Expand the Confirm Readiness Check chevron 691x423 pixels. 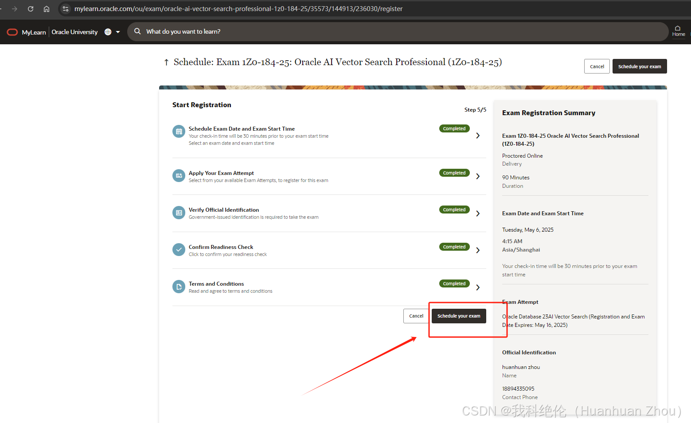coord(478,250)
